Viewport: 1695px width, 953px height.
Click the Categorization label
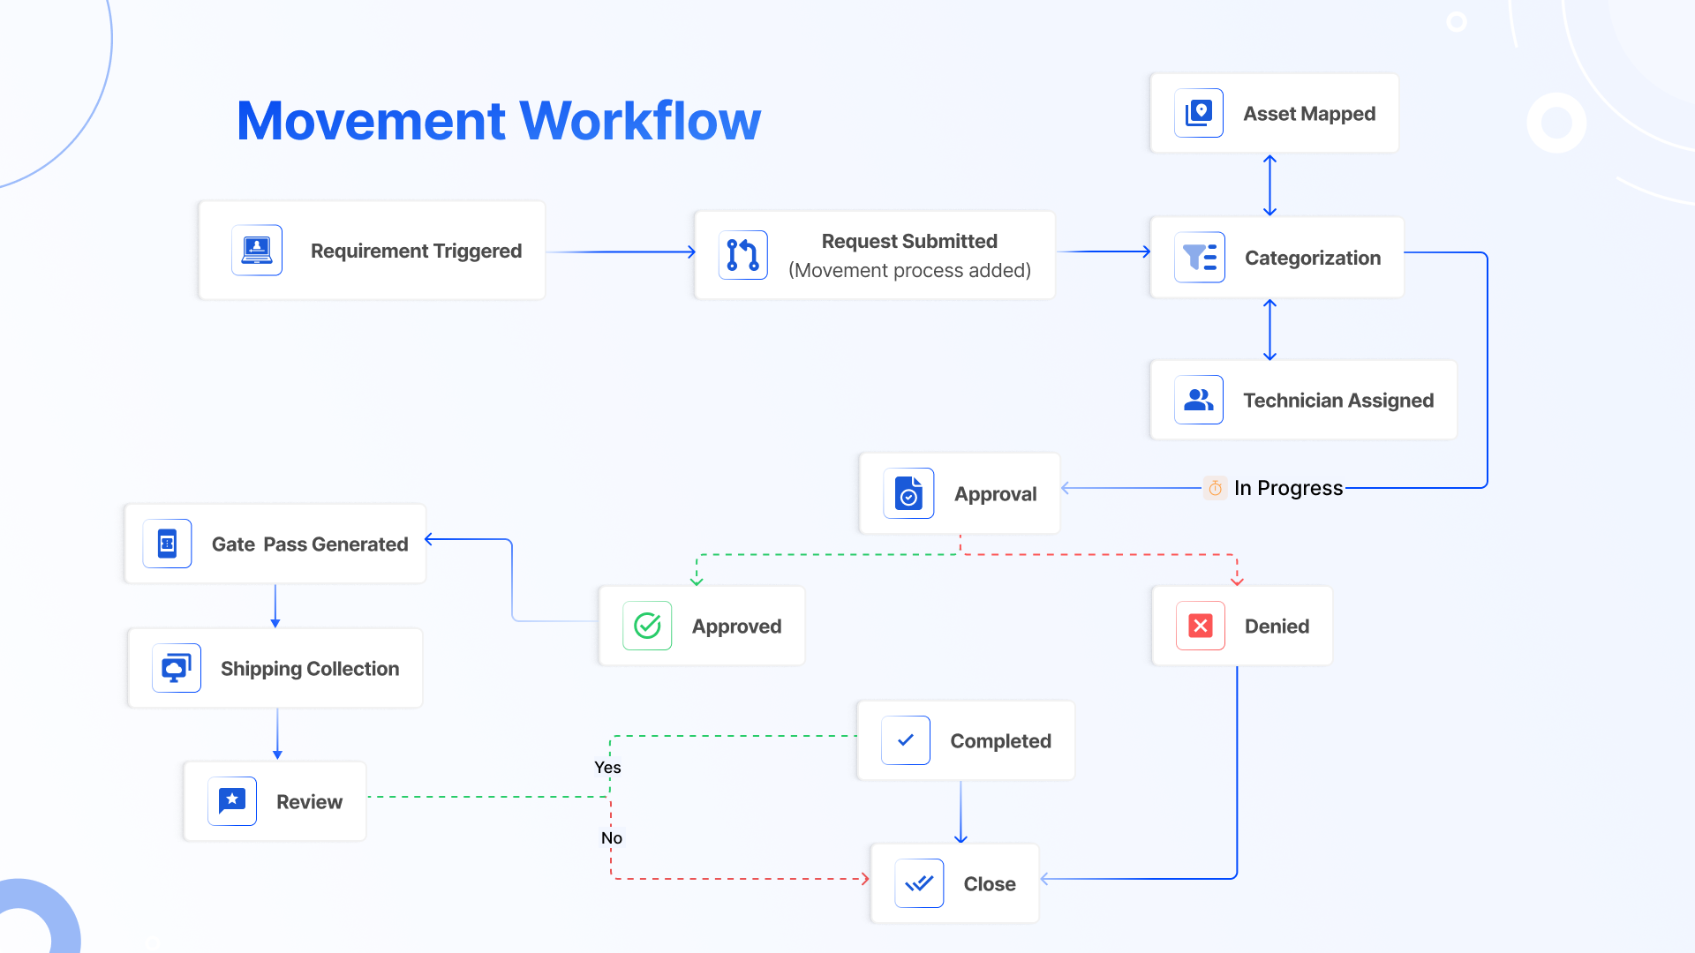[x=1313, y=259]
